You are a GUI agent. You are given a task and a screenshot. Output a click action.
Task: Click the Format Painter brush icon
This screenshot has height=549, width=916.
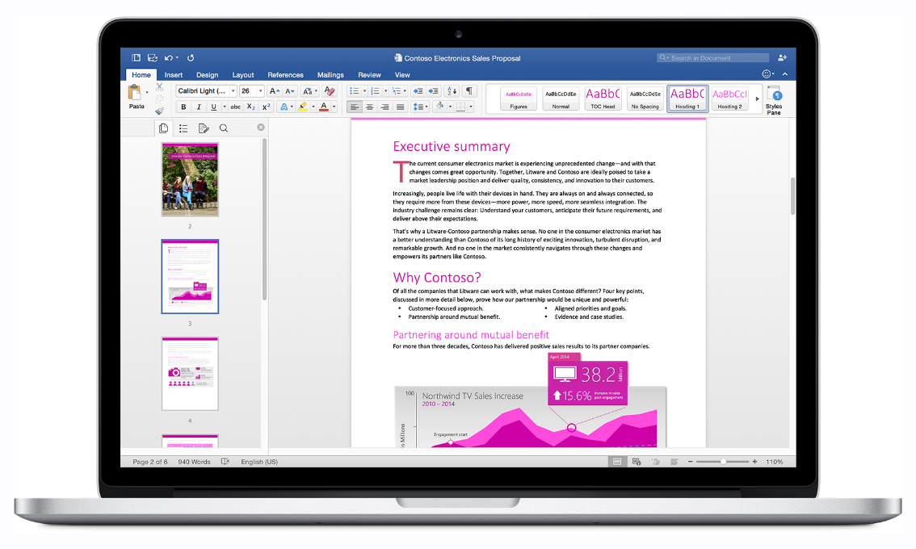click(x=159, y=110)
